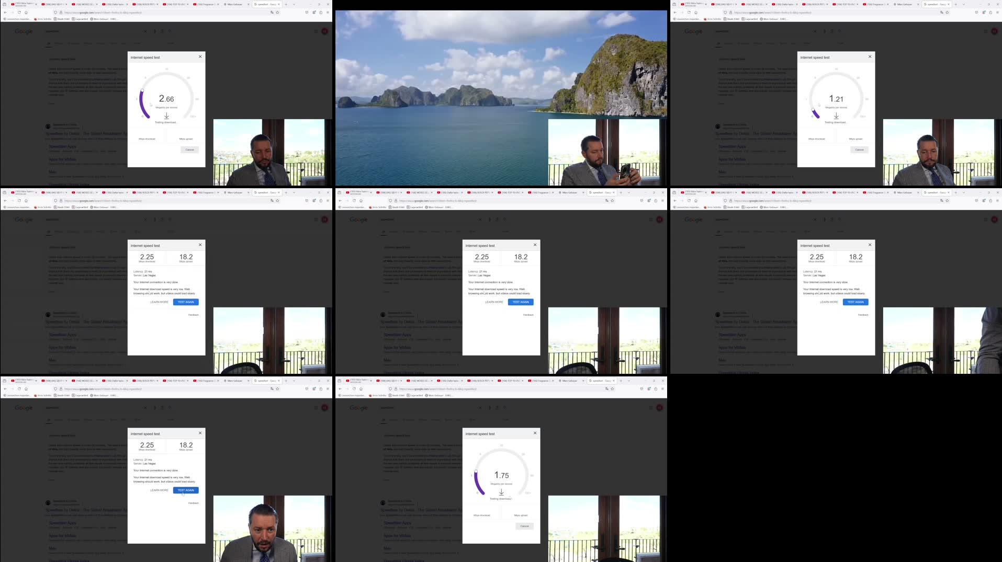Click the 2.25 Mbps download value in frame with man's face
The image size is (1002, 562).
click(147, 446)
